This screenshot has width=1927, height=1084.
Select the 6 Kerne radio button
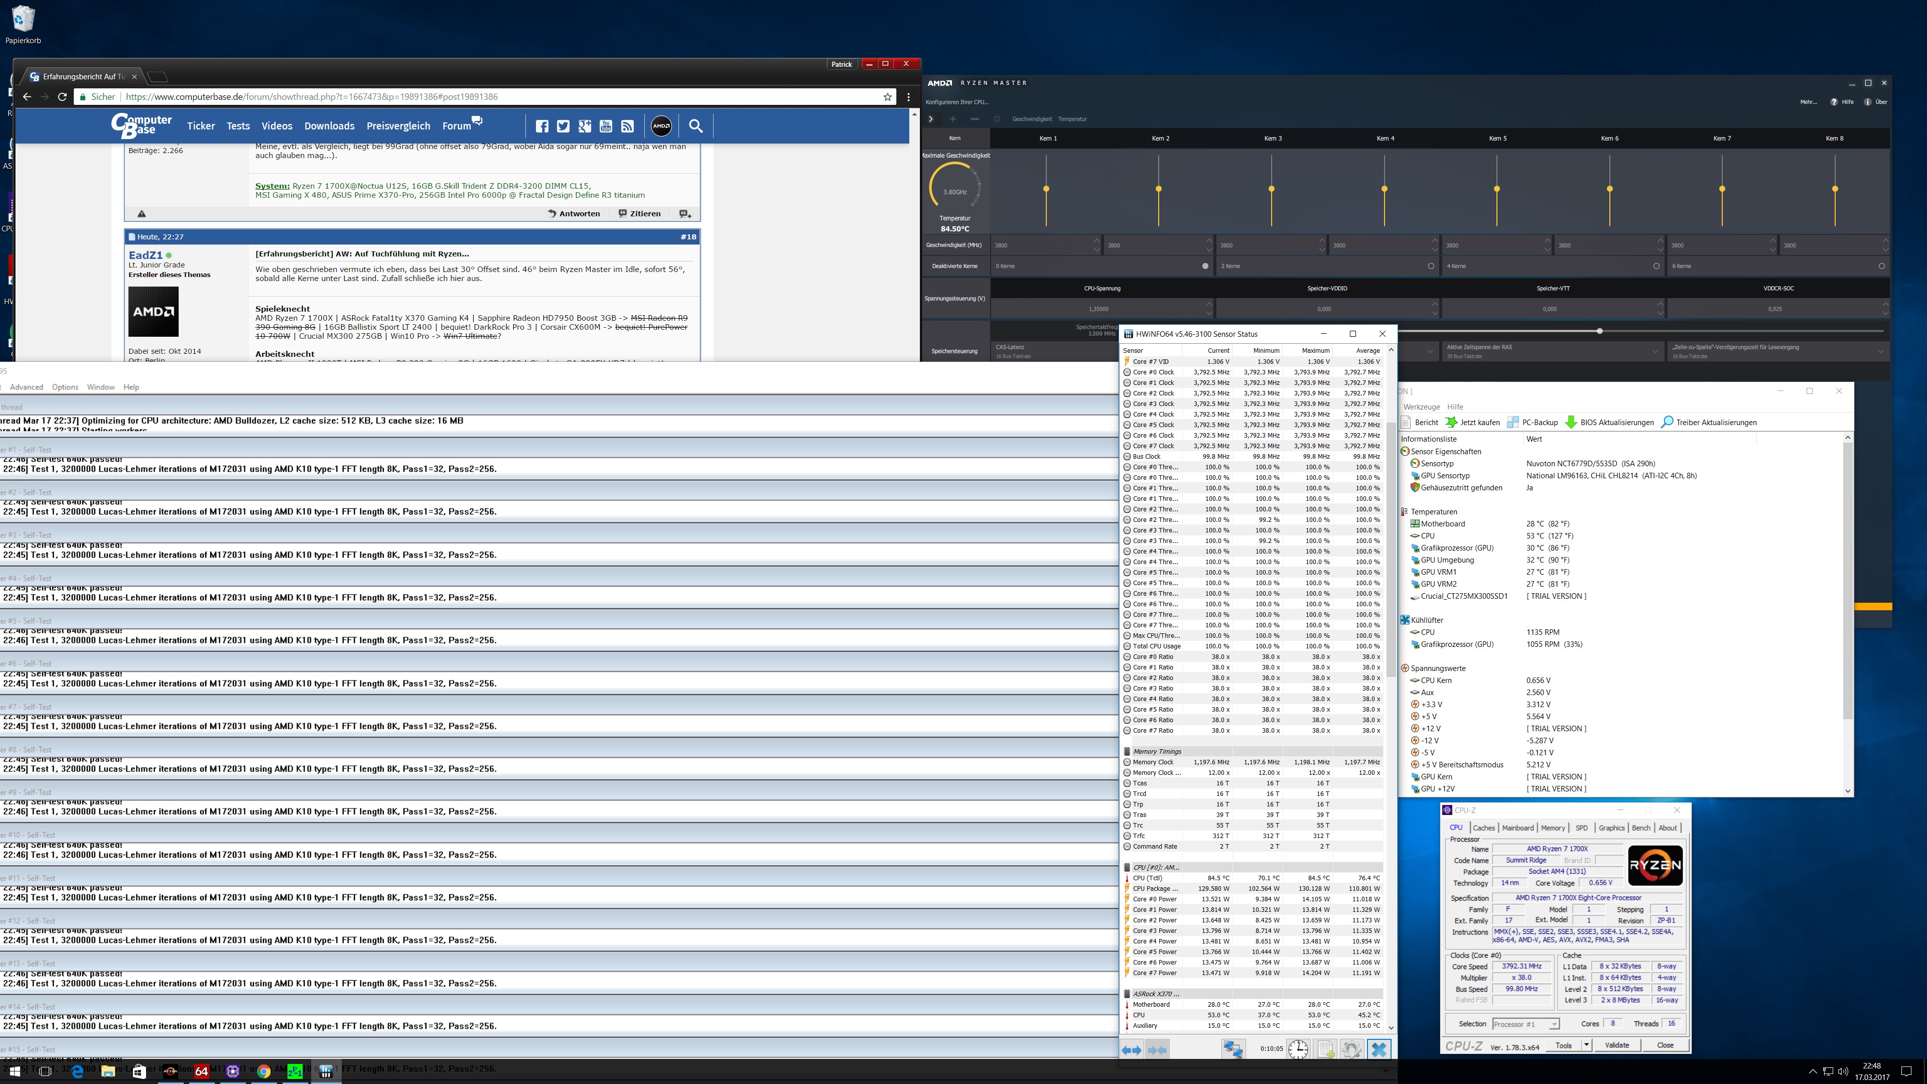(x=1881, y=265)
